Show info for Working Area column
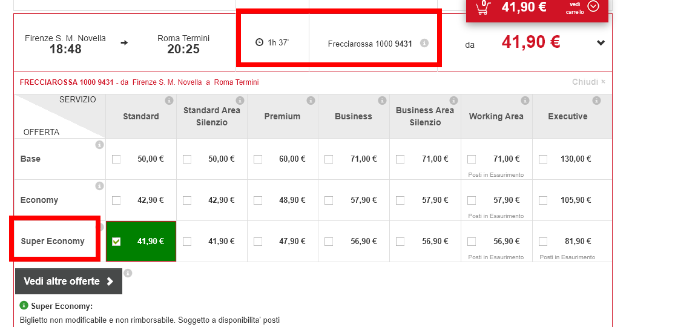675x327 pixels. 525,101
